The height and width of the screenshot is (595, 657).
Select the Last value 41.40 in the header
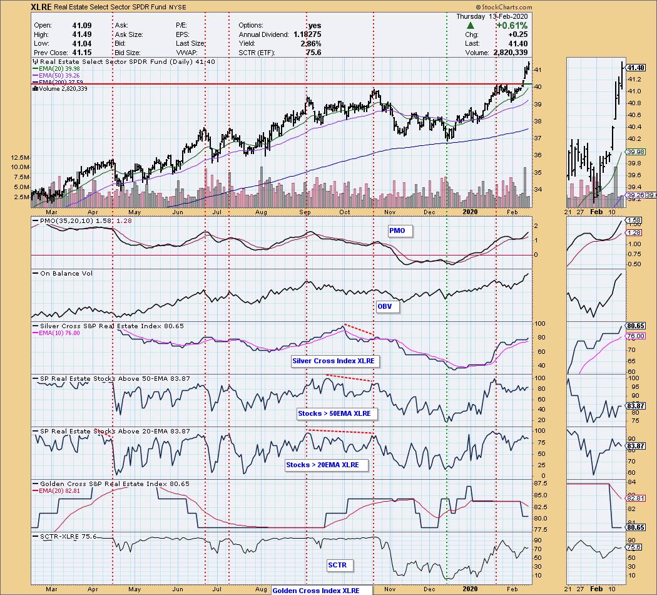[518, 44]
